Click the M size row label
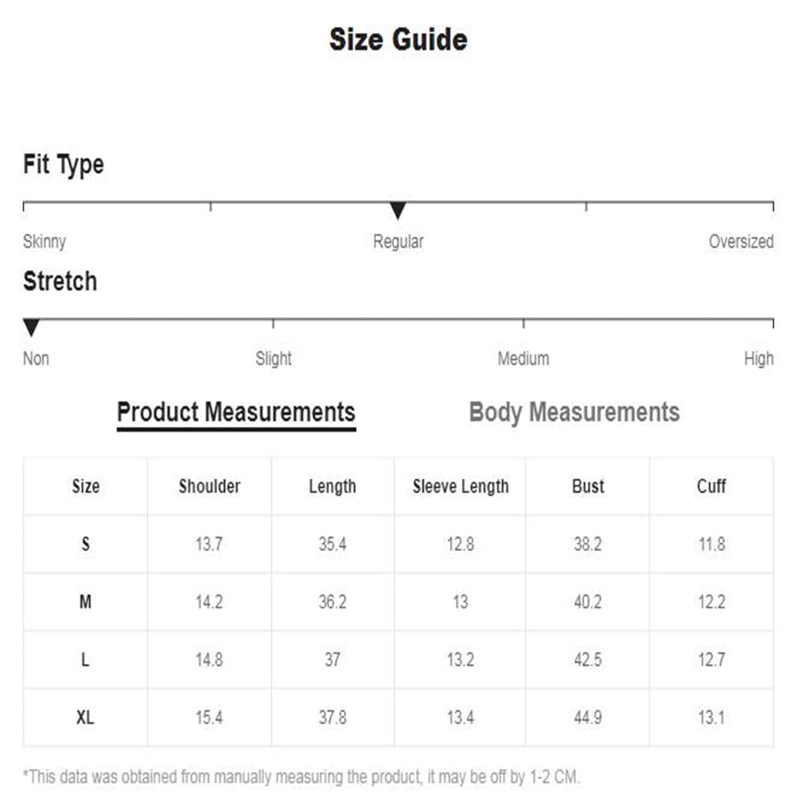The height and width of the screenshot is (809, 809). click(x=86, y=602)
